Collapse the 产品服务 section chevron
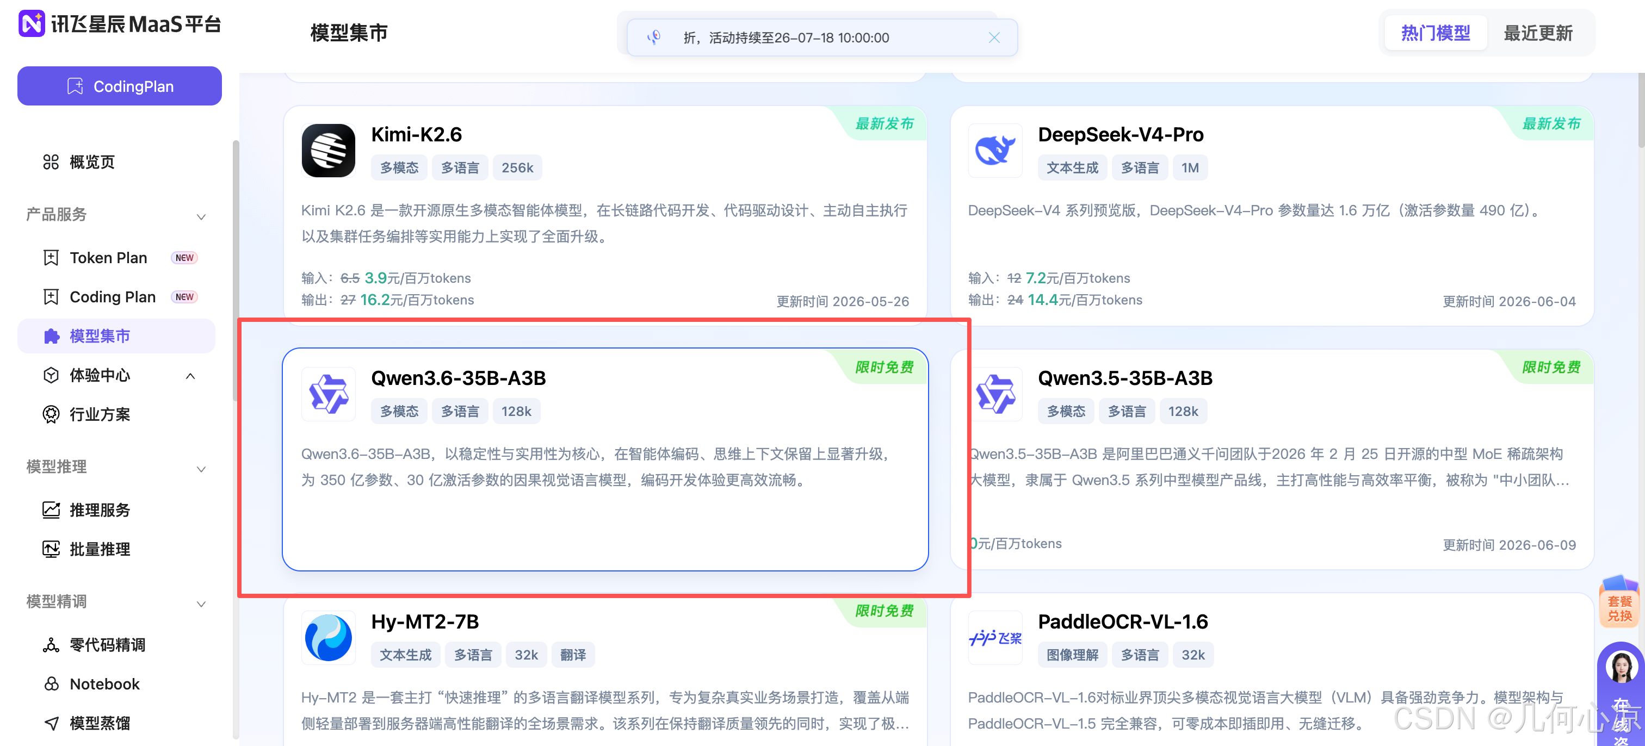The width and height of the screenshot is (1645, 746). tap(201, 216)
